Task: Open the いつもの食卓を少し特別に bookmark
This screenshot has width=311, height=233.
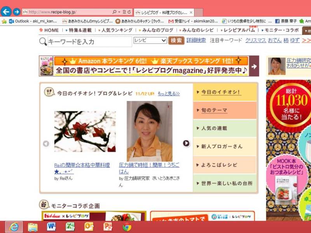Action: coord(247,21)
